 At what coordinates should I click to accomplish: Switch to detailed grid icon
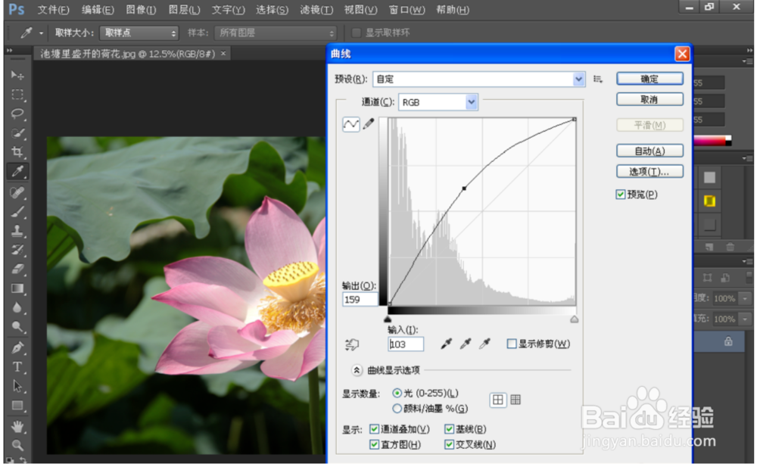pyautogui.click(x=516, y=400)
